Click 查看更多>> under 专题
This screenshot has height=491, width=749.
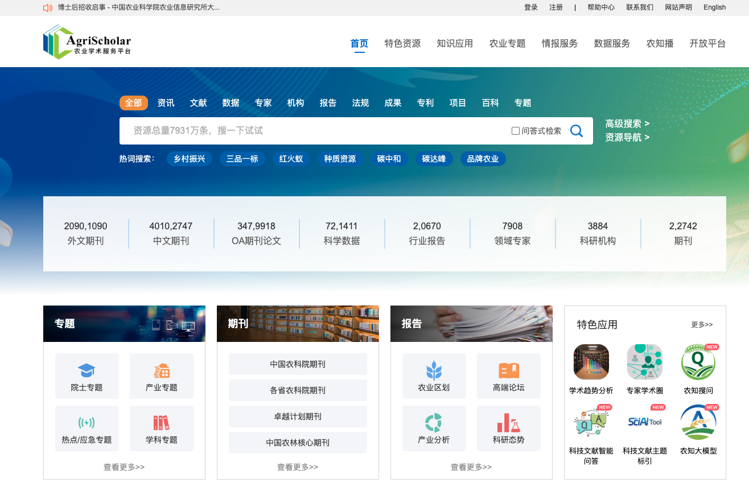pyautogui.click(x=124, y=467)
